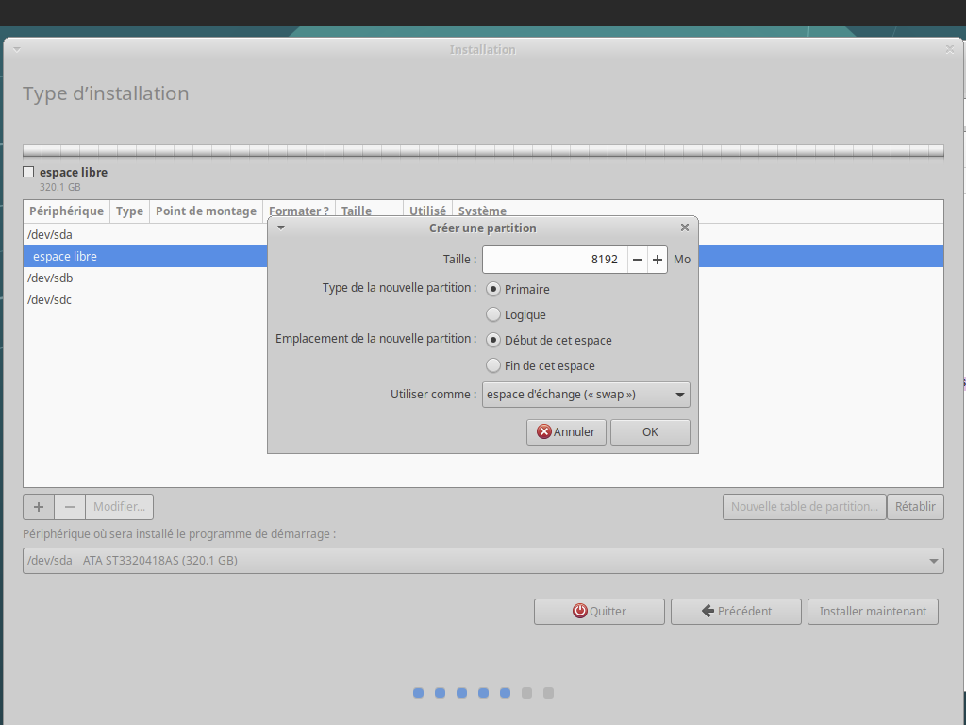Close the Créer une partition dialog
Viewport: 966px width, 725px height.
pyautogui.click(x=685, y=228)
